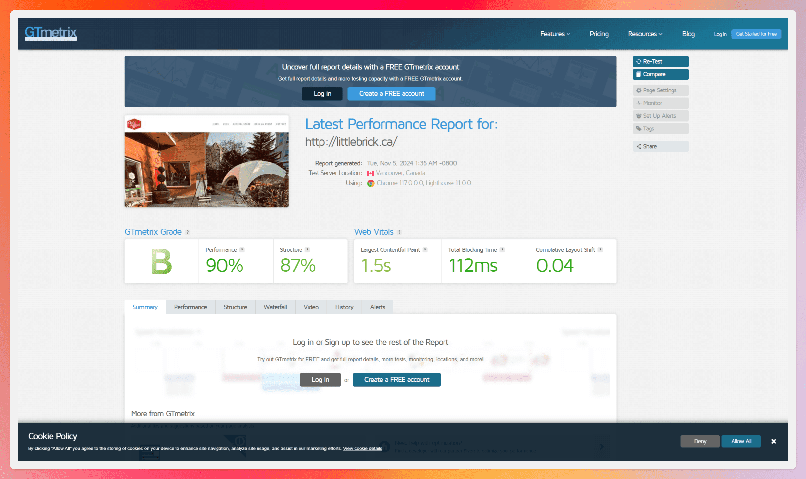Image resolution: width=806 pixels, height=479 pixels.
Task: Click the GTmetrix Grade heading
Action: (x=153, y=232)
